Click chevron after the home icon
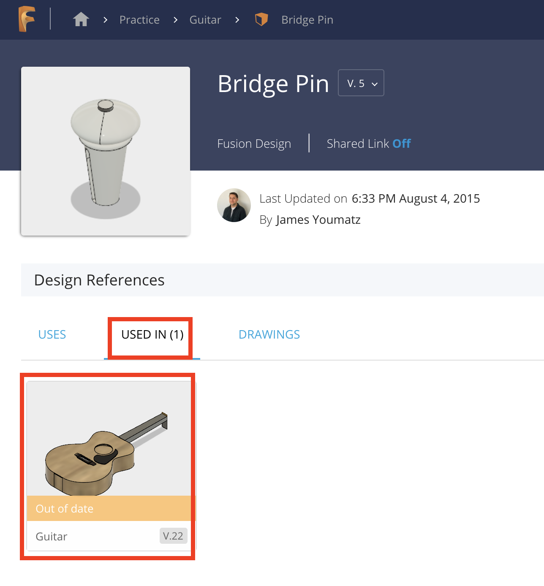544x586 pixels. tap(106, 20)
